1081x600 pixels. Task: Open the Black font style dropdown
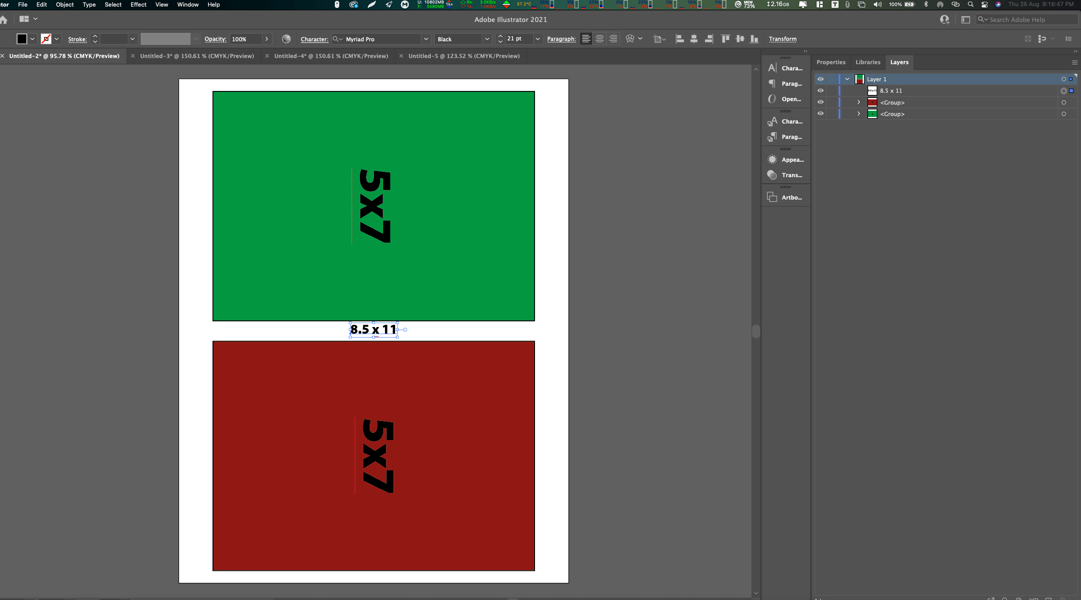487,39
